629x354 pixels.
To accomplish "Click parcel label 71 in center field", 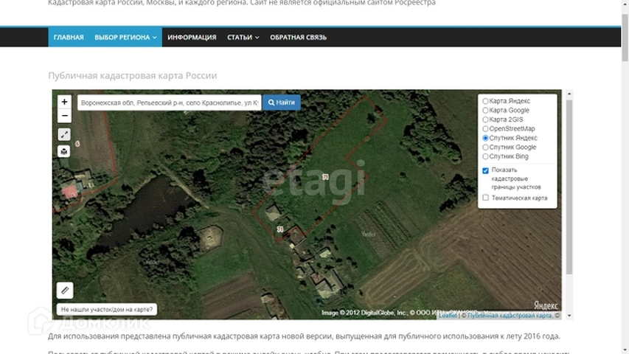I will point(325,176).
